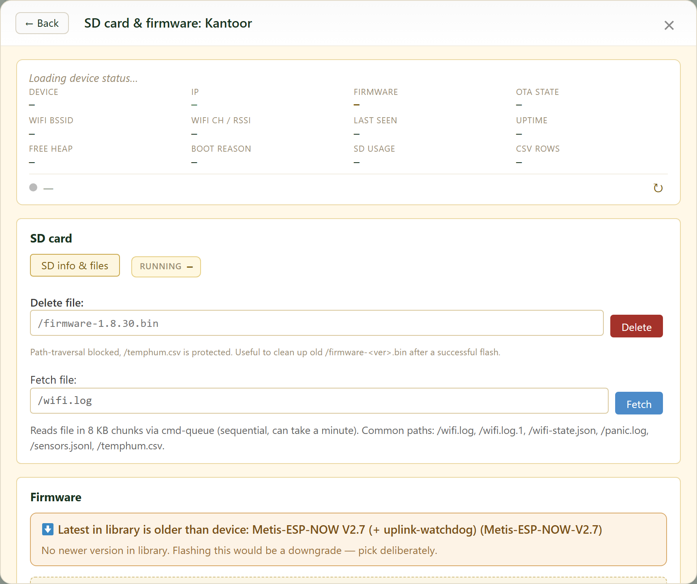The image size is (697, 584).
Task: Focus the Fetch file path field
Action: click(x=319, y=401)
